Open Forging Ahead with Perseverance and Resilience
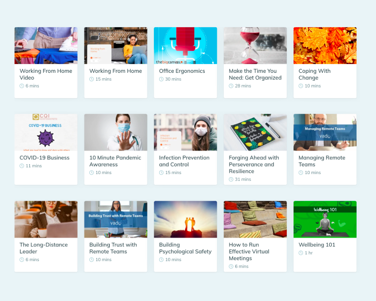The image size is (376, 301). coord(254,165)
